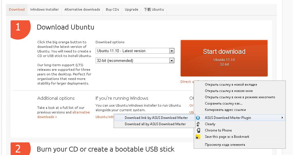Viewport: 293px width, 155px height.
Task: Choose Сохранить ссылку как...
Action: pyautogui.click(x=240, y=103)
